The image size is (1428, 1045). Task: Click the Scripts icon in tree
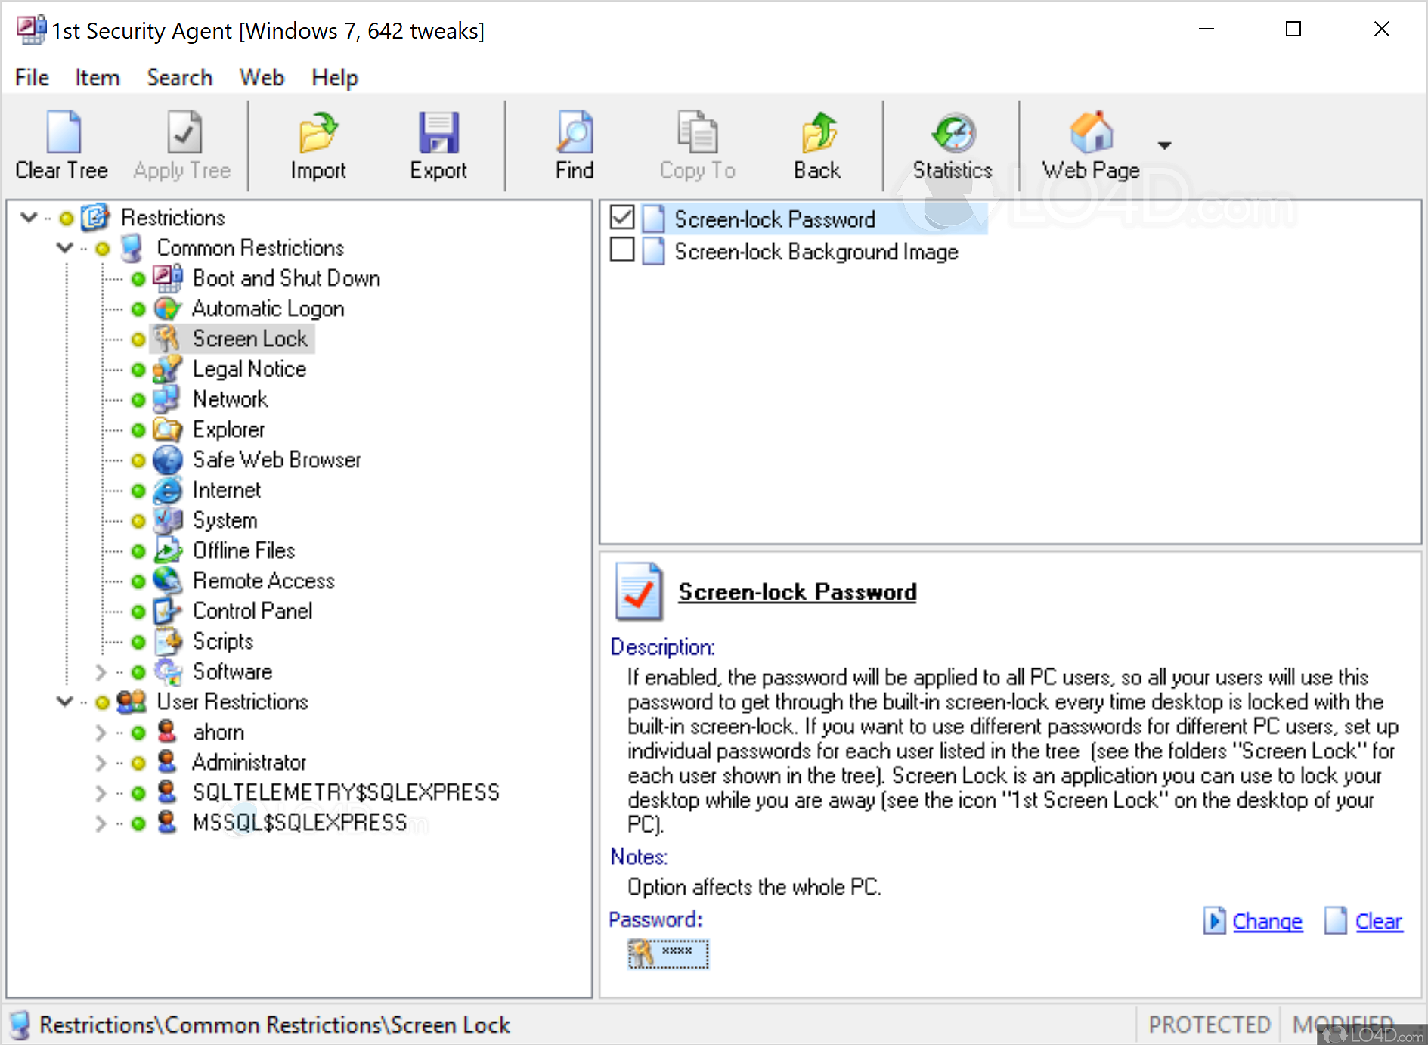click(x=167, y=641)
